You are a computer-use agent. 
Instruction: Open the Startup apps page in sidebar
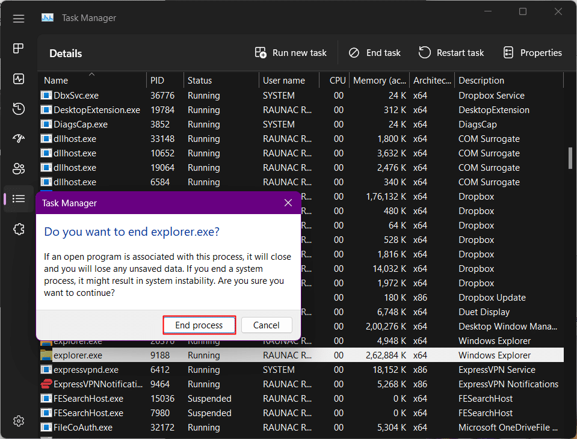19,138
